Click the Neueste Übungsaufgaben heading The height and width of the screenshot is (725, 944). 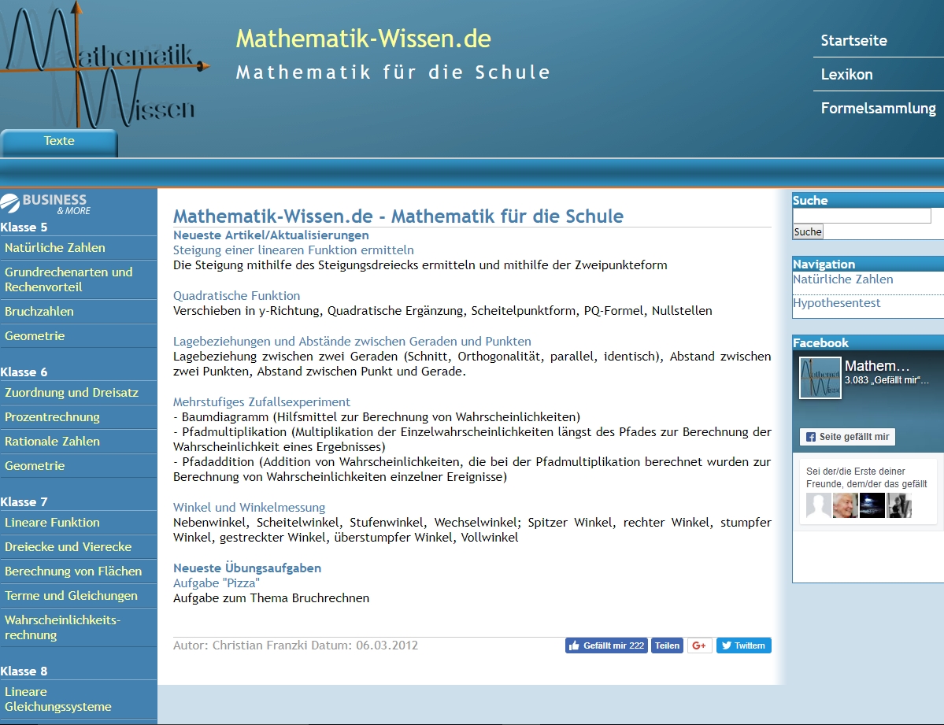247,568
